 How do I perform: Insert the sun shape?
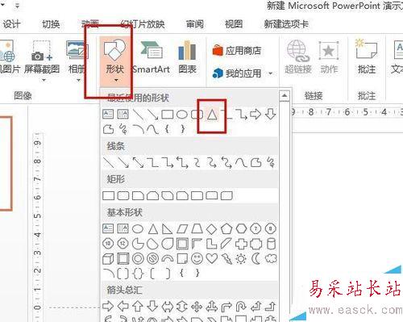[241, 259]
